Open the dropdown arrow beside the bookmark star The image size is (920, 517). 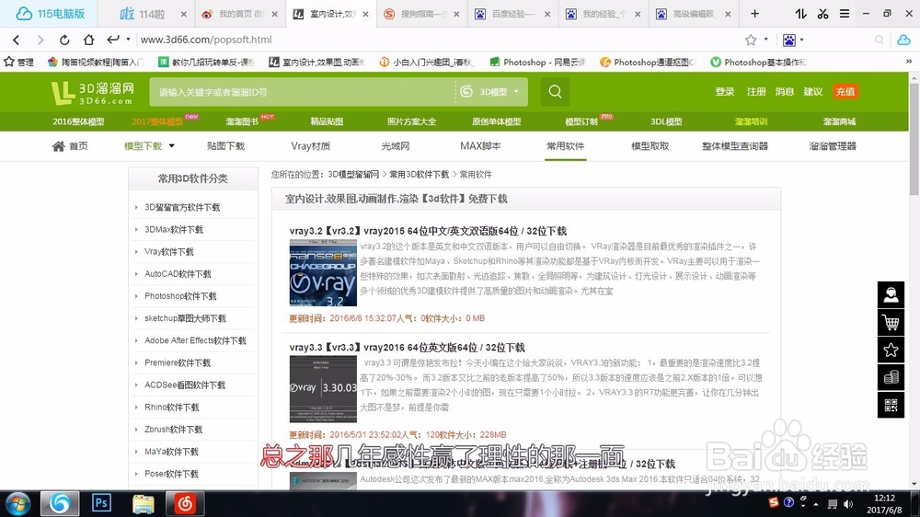(765, 40)
